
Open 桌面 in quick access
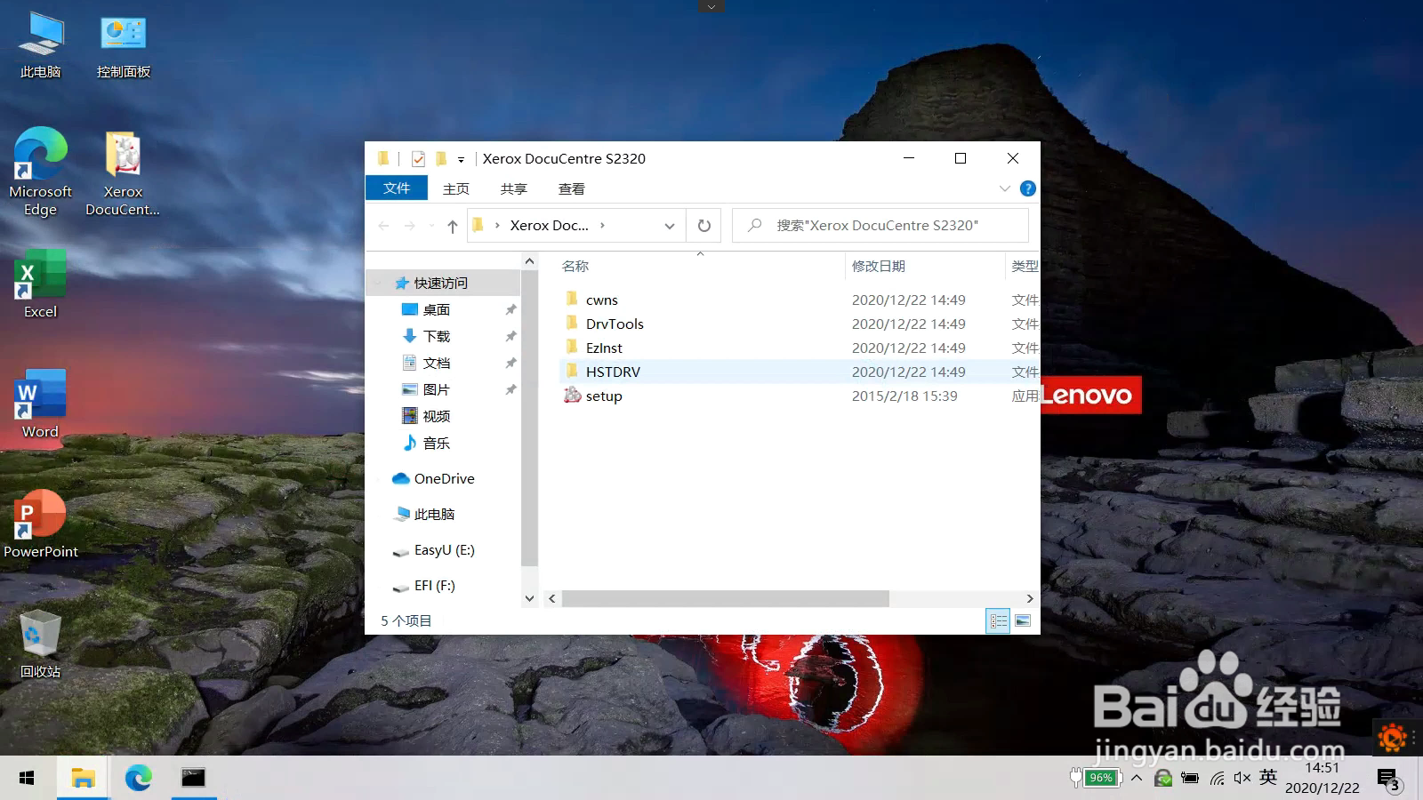(437, 309)
